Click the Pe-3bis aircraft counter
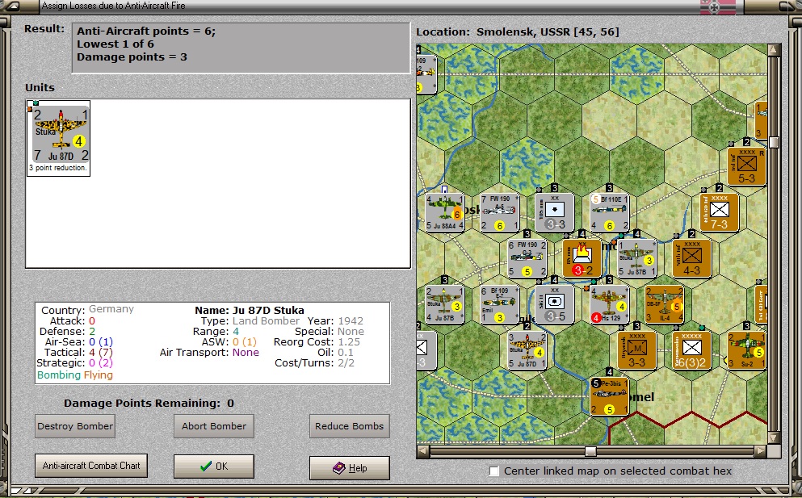The image size is (802, 498). click(x=609, y=396)
